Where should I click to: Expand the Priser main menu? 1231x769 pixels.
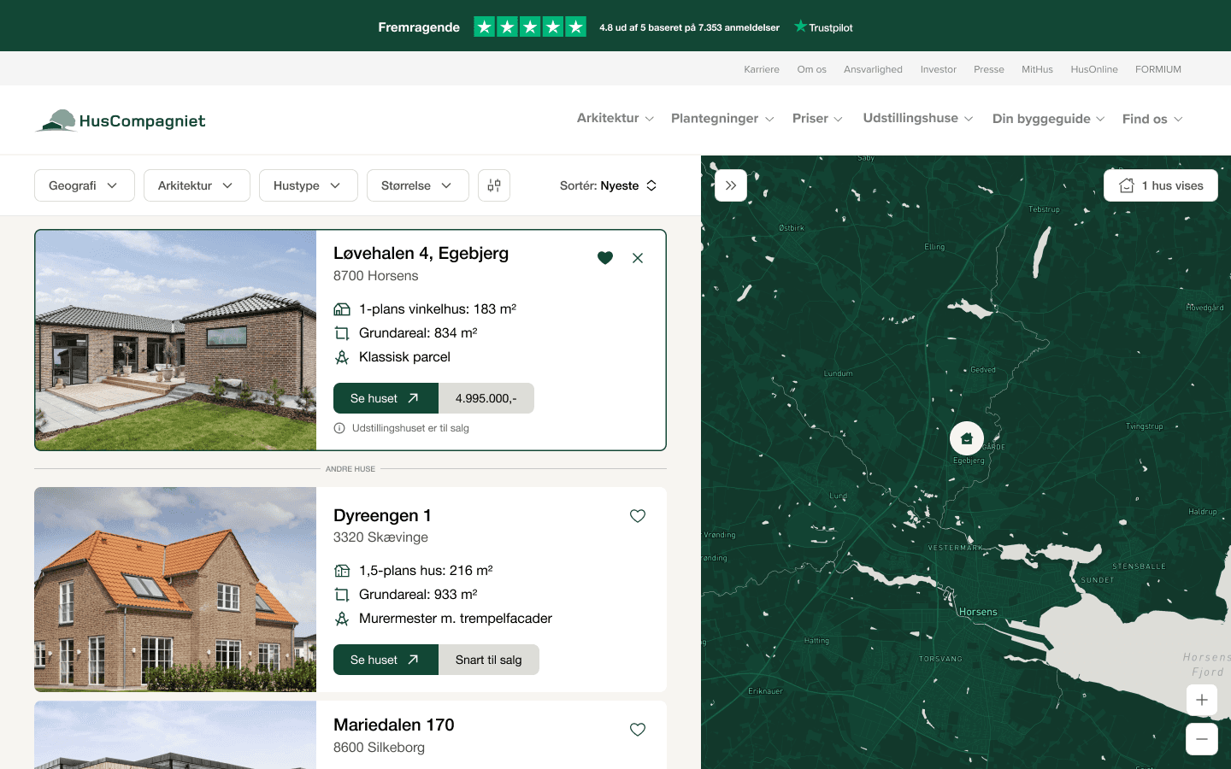coord(817,118)
